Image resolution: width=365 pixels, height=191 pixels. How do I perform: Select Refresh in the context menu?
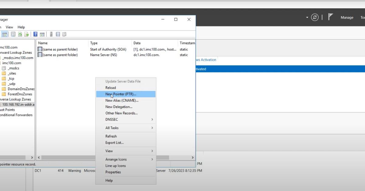click(126, 136)
